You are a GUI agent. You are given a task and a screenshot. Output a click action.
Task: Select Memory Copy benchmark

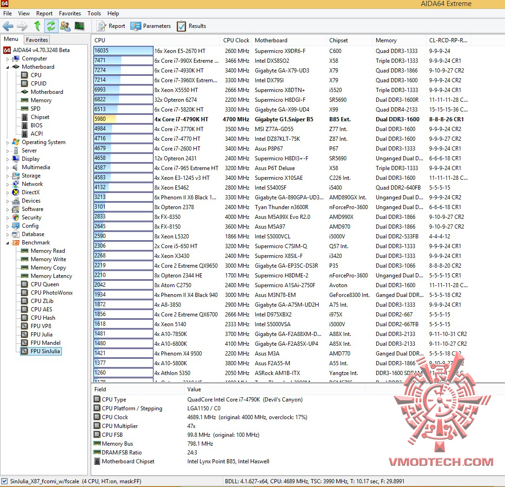click(48, 268)
